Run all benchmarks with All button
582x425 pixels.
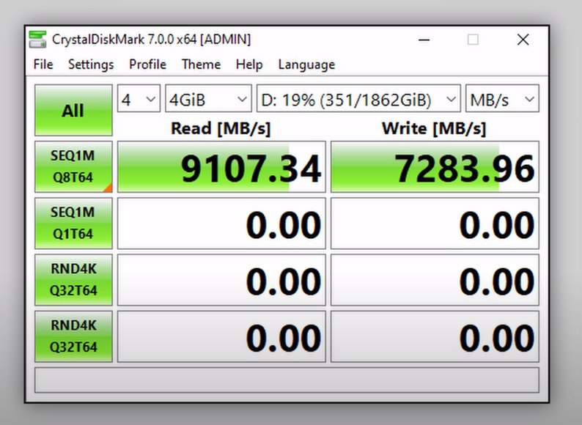point(73,110)
